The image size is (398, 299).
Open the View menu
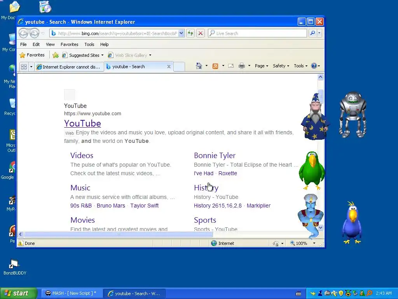tap(50, 44)
